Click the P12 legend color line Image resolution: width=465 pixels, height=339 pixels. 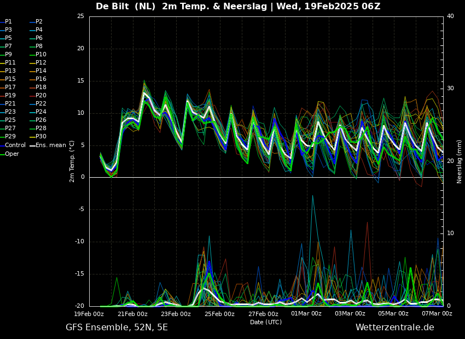point(32,63)
